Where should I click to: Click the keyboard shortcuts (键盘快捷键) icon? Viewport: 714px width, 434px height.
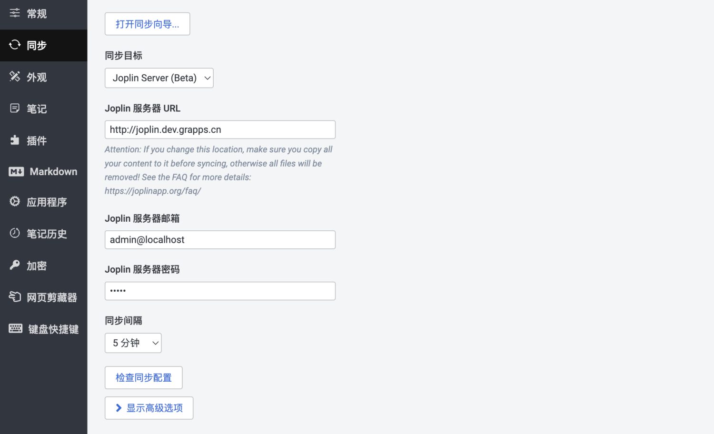15,328
